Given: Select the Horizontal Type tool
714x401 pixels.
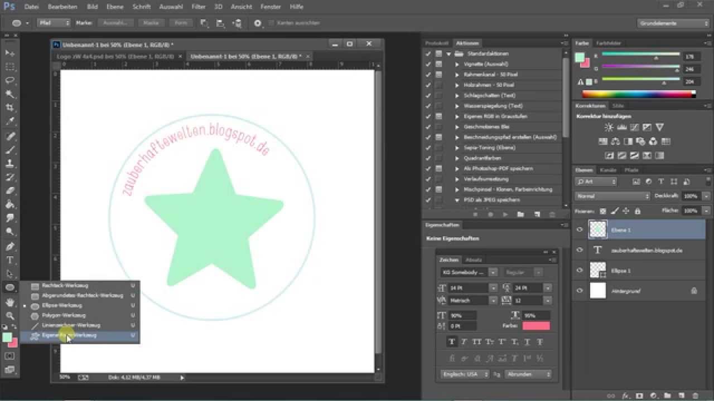Looking at the screenshot, I should tap(10, 260).
